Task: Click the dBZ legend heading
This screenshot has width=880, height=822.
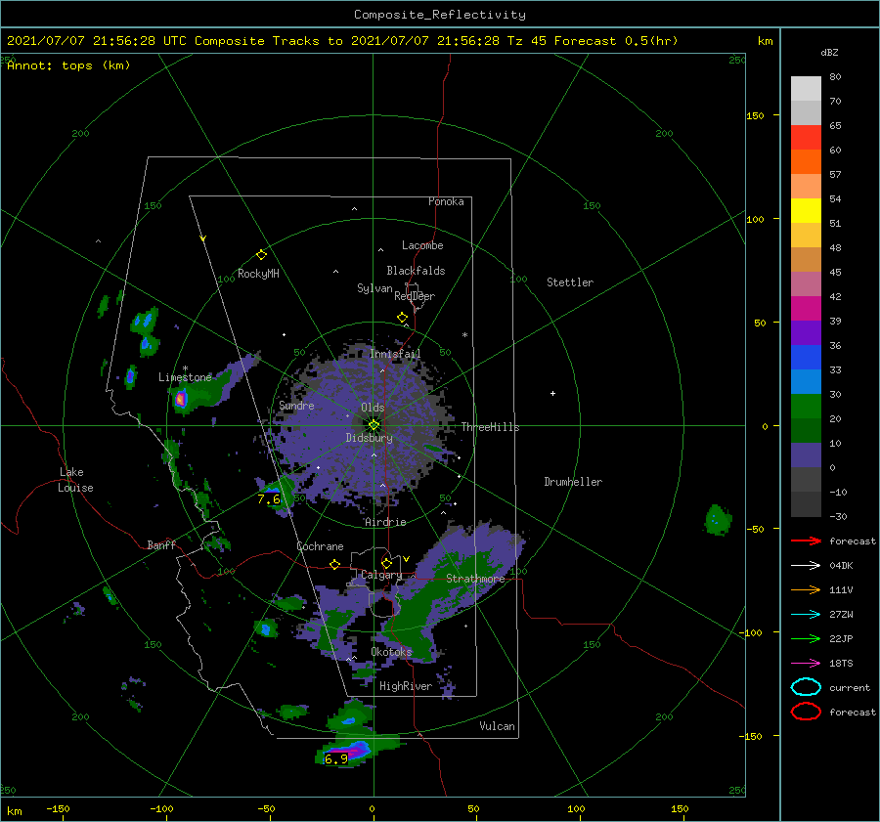Action: (x=829, y=53)
